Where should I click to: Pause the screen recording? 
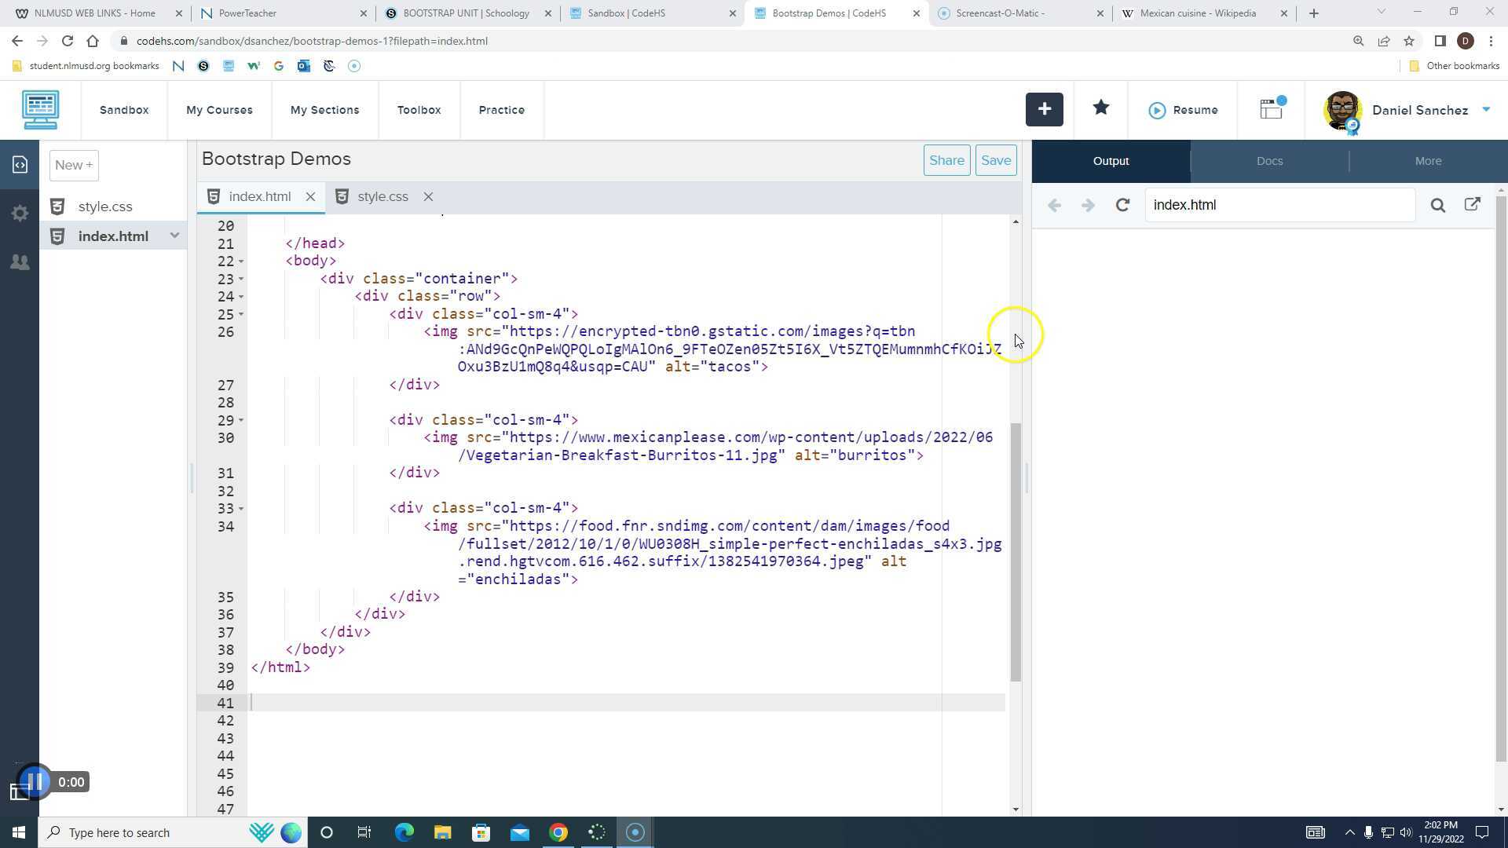tap(35, 781)
